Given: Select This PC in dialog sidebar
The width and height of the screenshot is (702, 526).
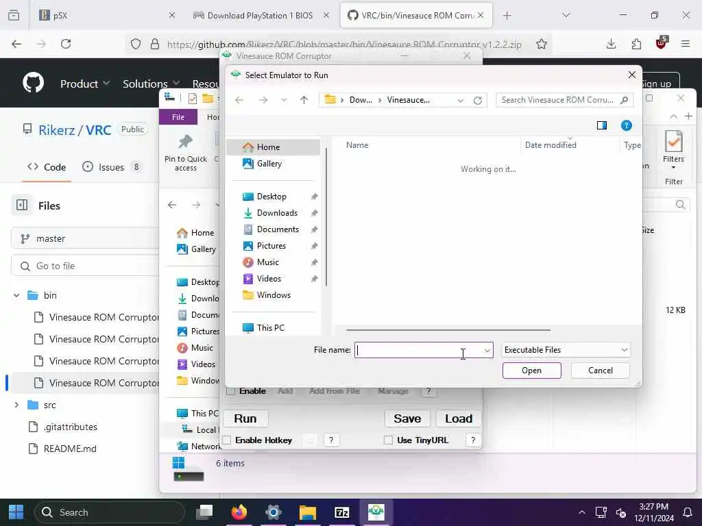Looking at the screenshot, I should click(x=270, y=328).
